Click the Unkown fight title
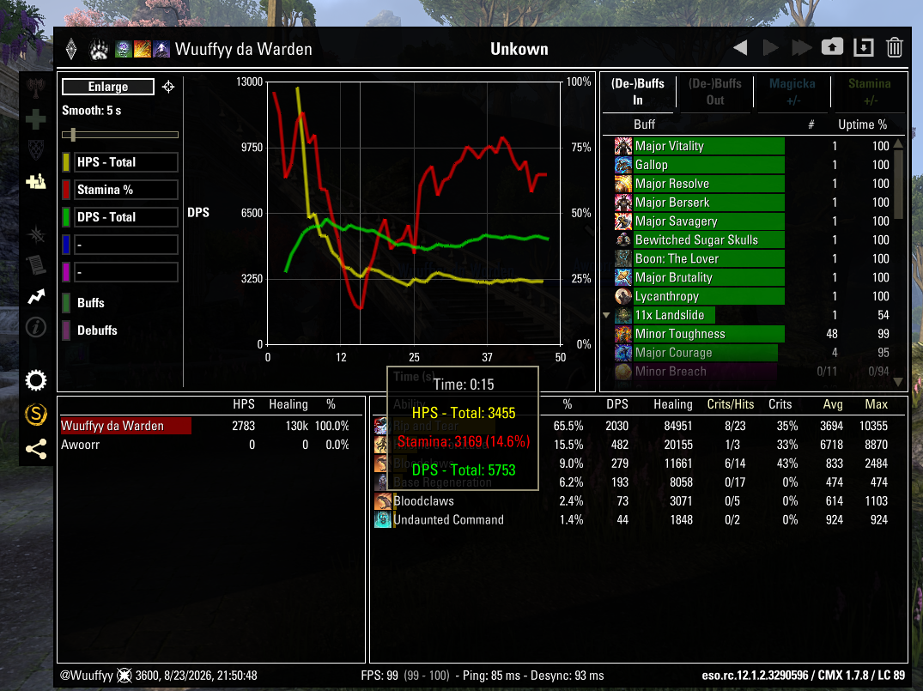The image size is (923, 691). (519, 49)
